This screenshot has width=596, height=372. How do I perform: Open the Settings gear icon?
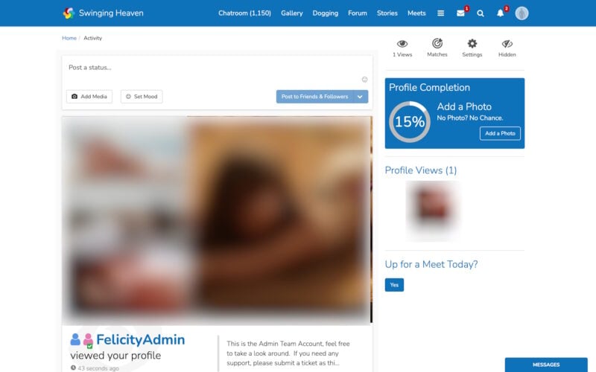point(472,43)
